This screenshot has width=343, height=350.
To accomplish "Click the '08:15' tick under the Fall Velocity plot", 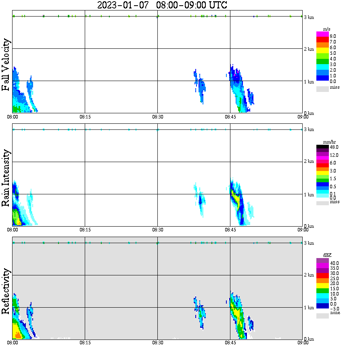I will (85, 117).
